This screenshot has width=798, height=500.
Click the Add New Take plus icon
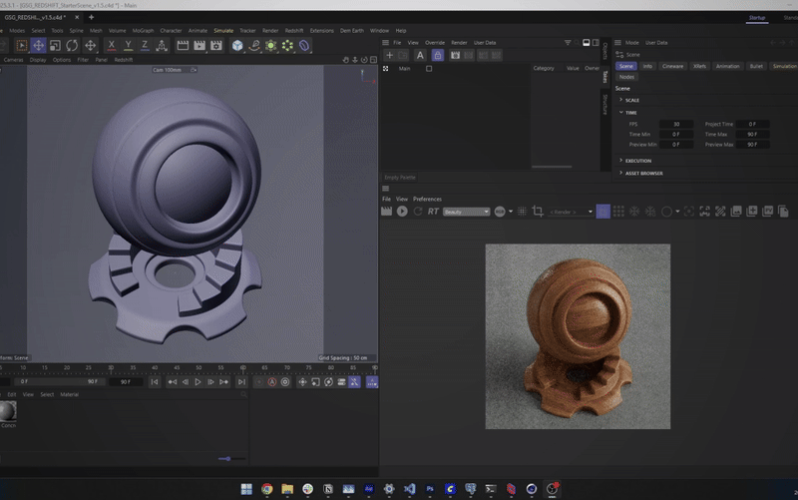[x=389, y=55]
